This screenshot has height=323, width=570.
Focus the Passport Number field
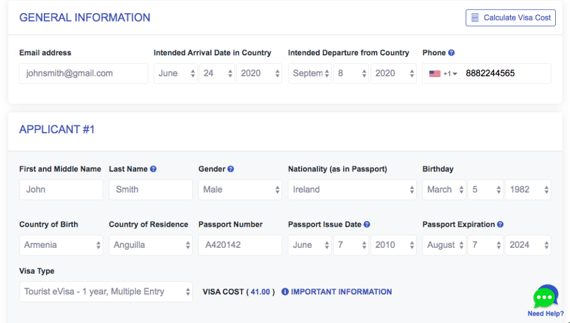click(240, 245)
